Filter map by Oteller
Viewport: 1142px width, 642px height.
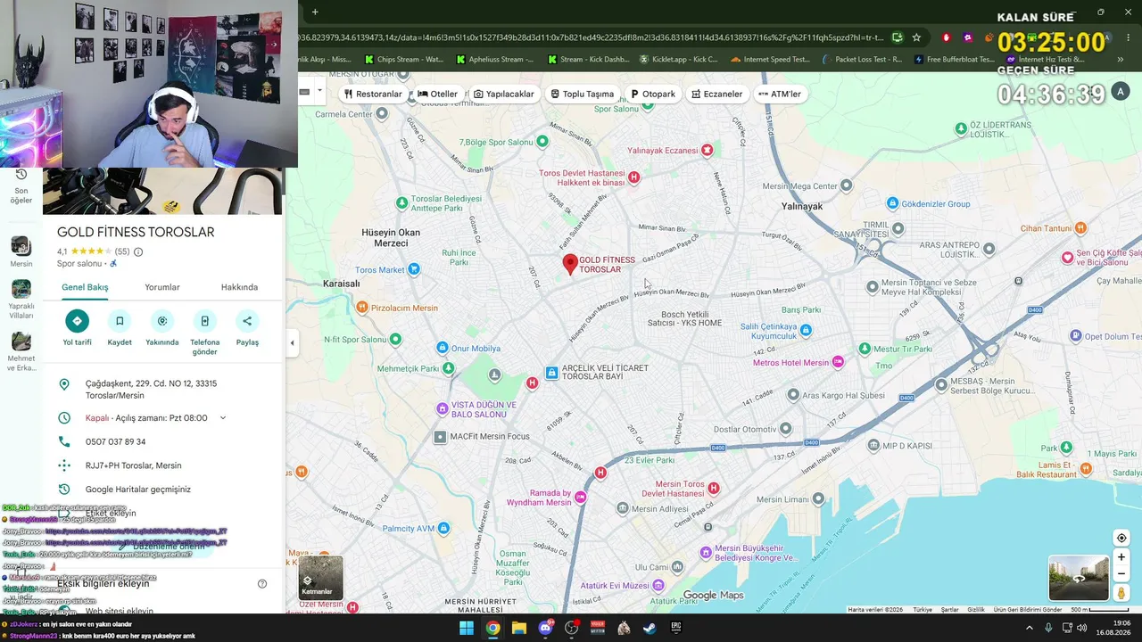437,94
